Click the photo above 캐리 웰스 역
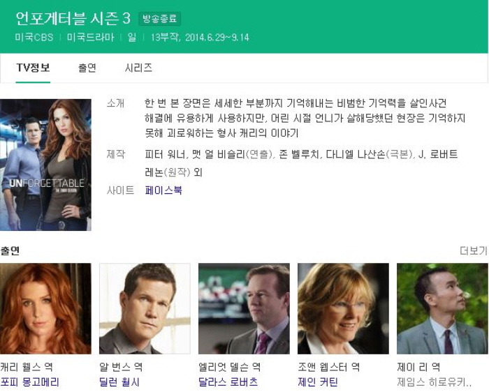The height and width of the screenshot is (392, 489). 45,308
